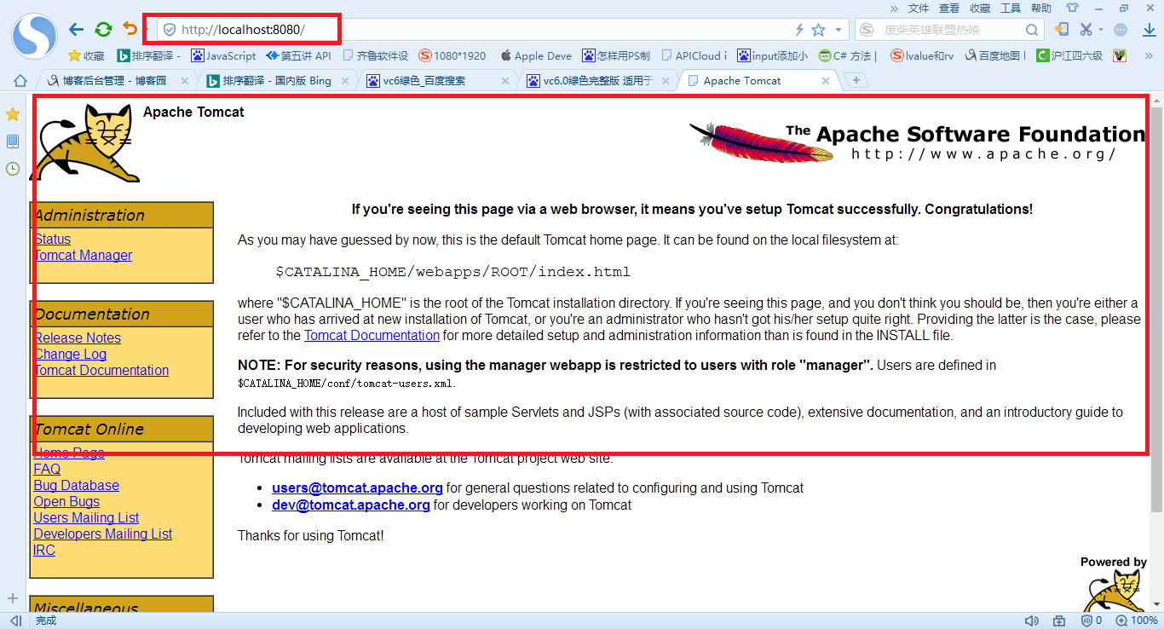Viewport: 1164px width, 629px height.
Task: Collapse the sidebar using bottom-left arrow
Action: click(14, 620)
